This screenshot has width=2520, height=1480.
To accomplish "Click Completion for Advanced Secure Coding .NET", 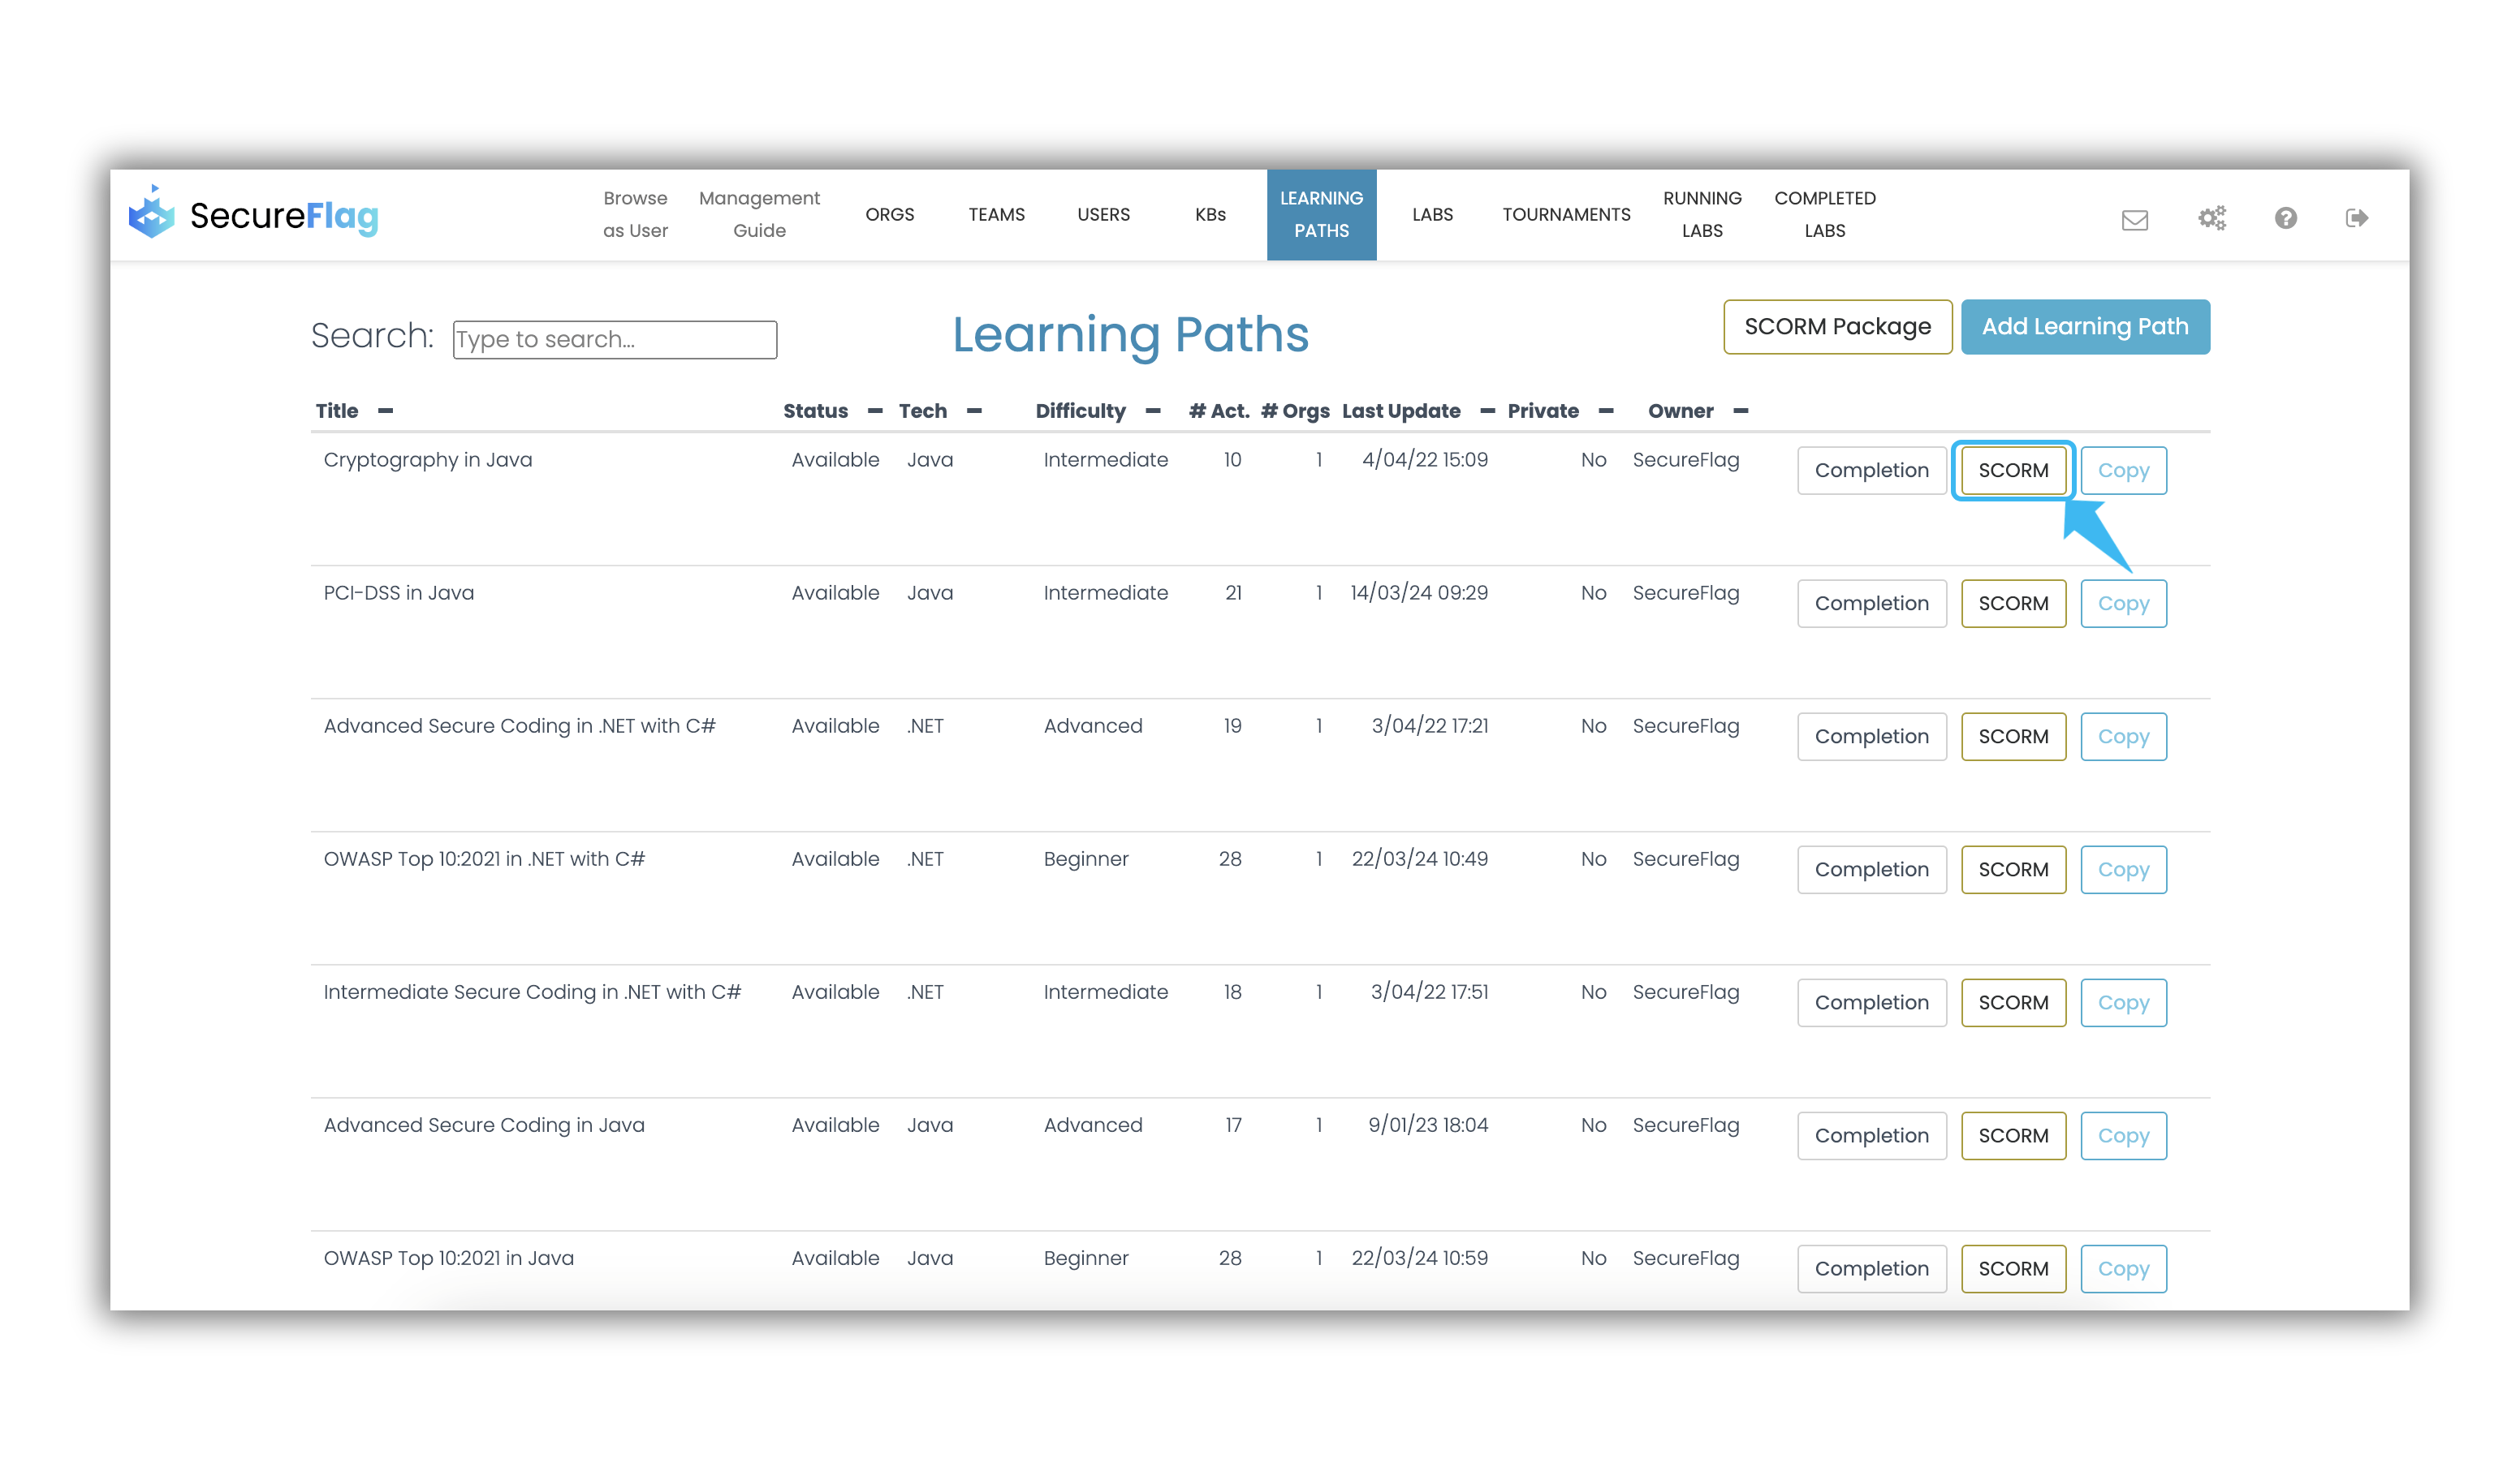I will click(x=1871, y=737).
